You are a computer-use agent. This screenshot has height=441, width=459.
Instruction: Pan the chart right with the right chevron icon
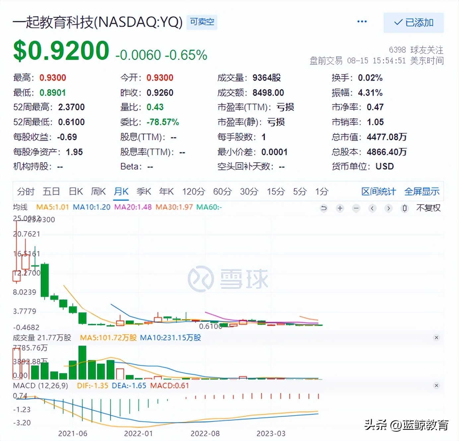[x=388, y=208]
